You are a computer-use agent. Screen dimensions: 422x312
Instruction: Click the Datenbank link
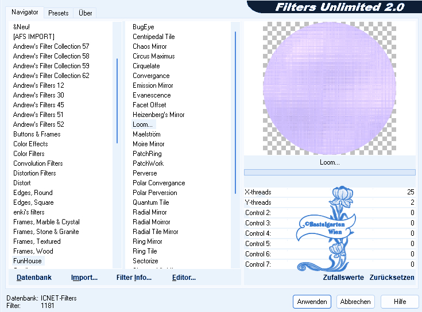(x=34, y=278)
